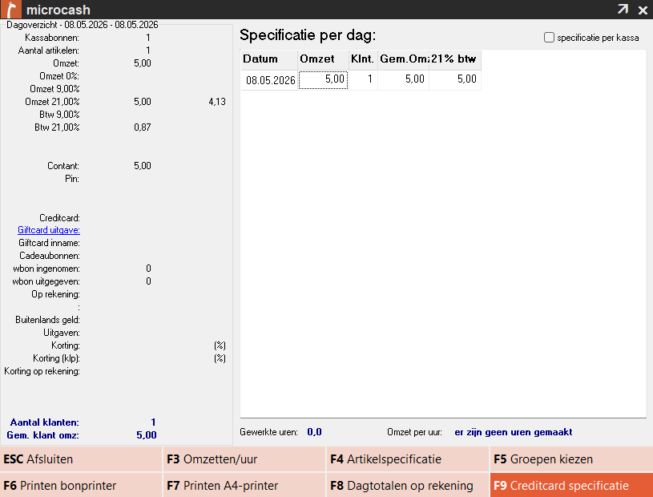The height and width of the screenshot is (497, 653).
Task: Print via F7 Printen A4-printer
Action: coord(244,485)
